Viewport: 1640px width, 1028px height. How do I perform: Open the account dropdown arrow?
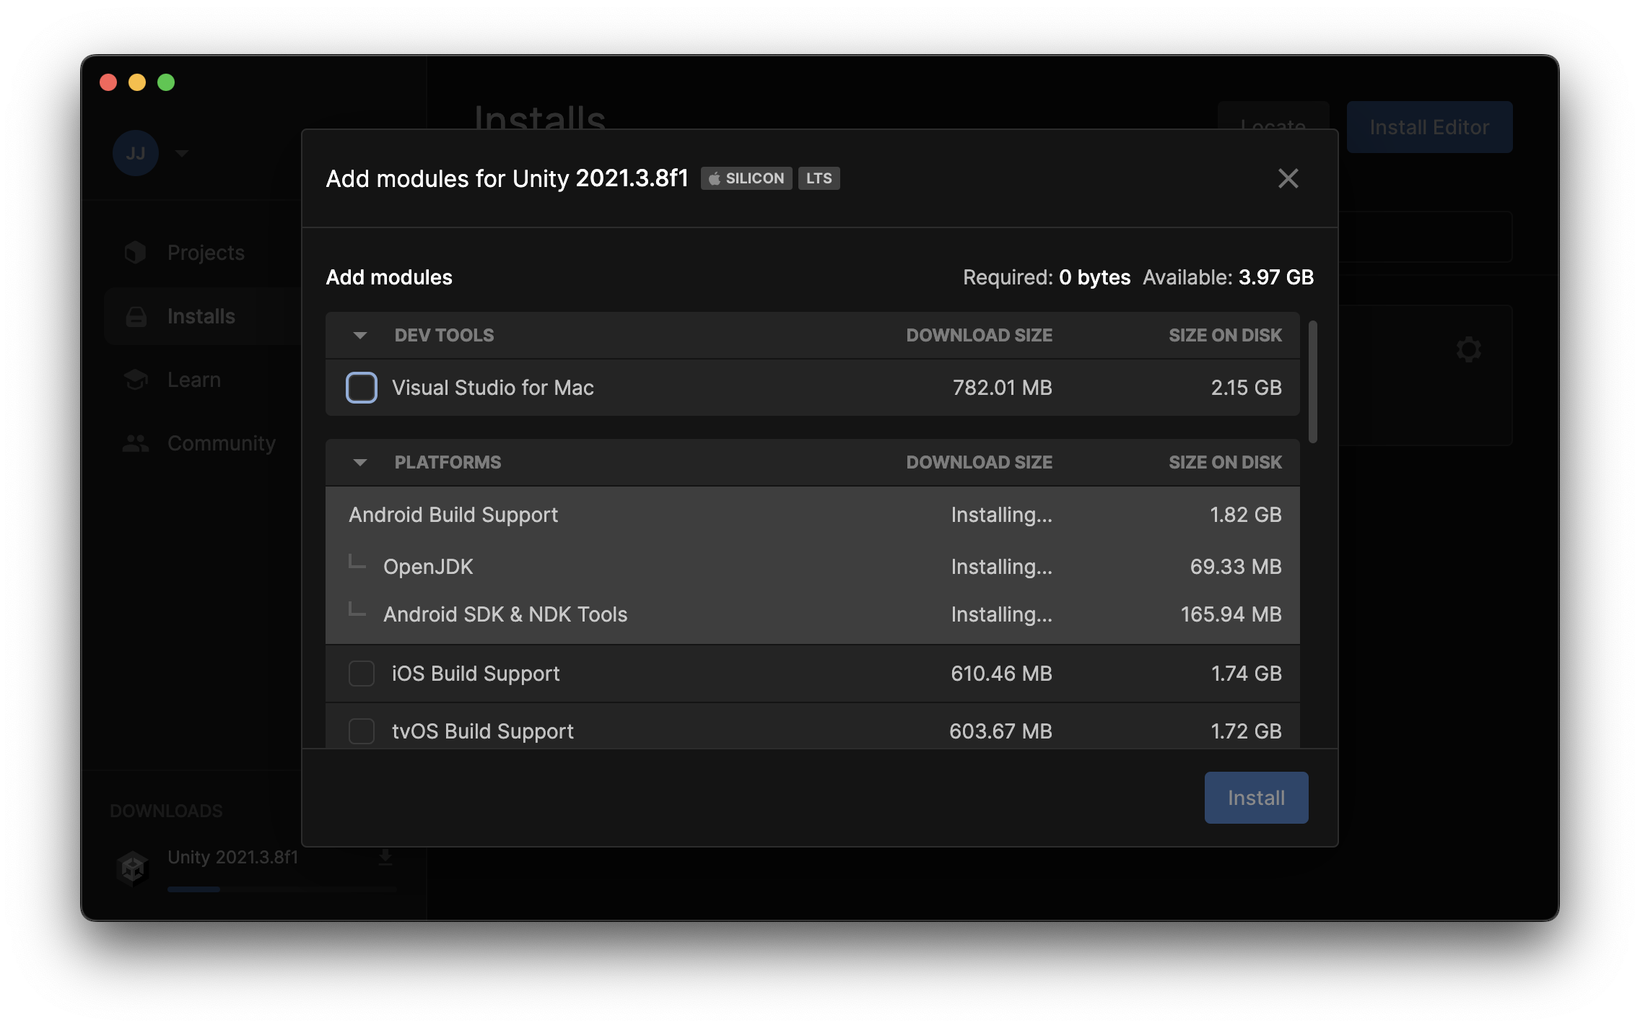tap(182, 153)
